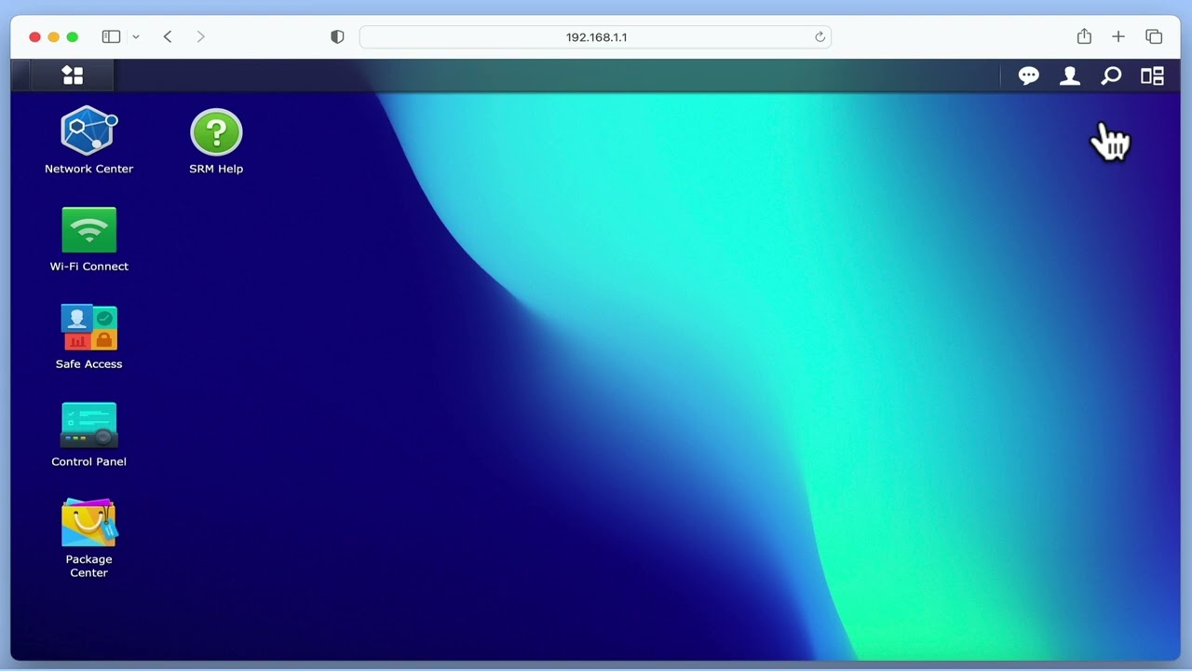Open the Control Panel desktop icon
Screen dimensions: 1192x671
tap(89, 425)
